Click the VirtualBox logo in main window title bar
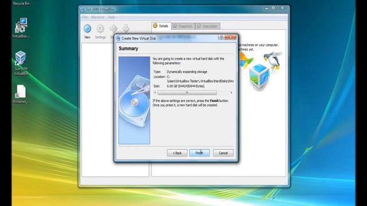The width and height of the screenshot is (367, 206). [82, 9]
